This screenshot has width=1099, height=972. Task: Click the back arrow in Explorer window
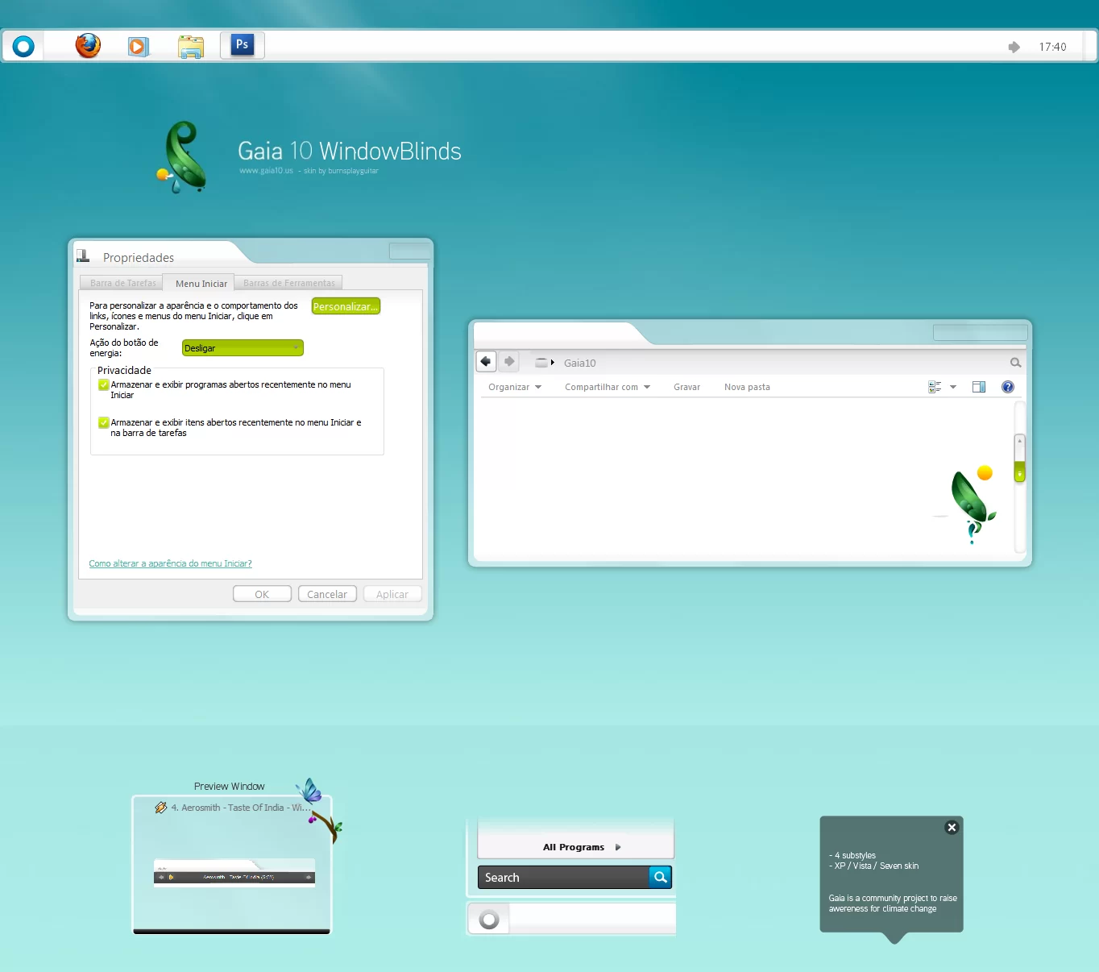[486, 362]
